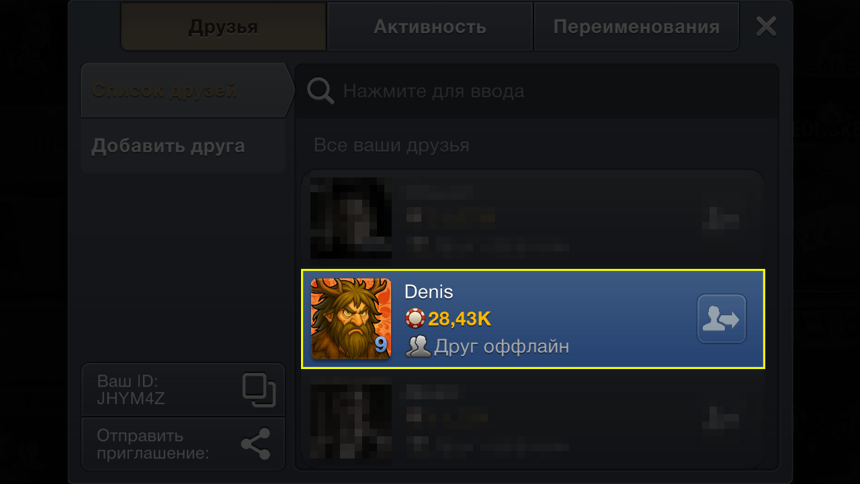Click the offline friend status icon

click(x=418, y=346)
